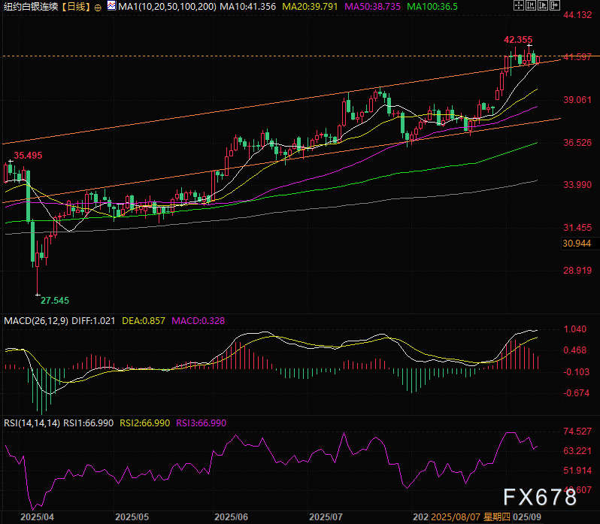
Task: Click the DEA:0.857 readout
Action: (x=144, y=320)
